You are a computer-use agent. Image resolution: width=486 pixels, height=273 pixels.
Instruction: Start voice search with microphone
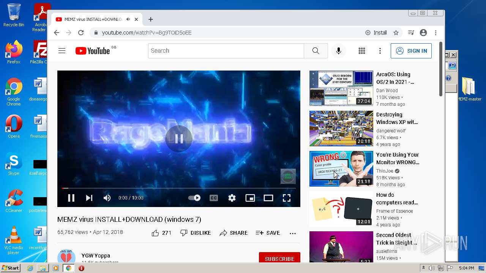[x=339, y=50]
